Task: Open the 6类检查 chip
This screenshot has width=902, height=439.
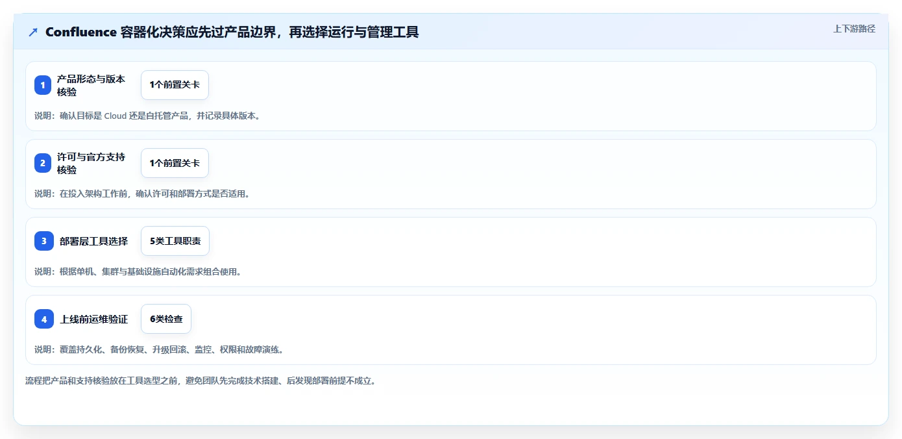Action: pos(166,319)
